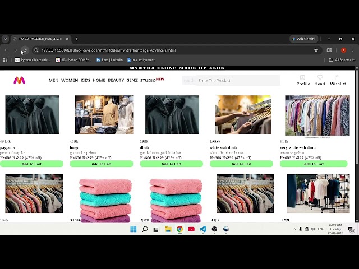Close the 127.0.0.1 tab
This screenshot has height=269, width=359.
67,39
